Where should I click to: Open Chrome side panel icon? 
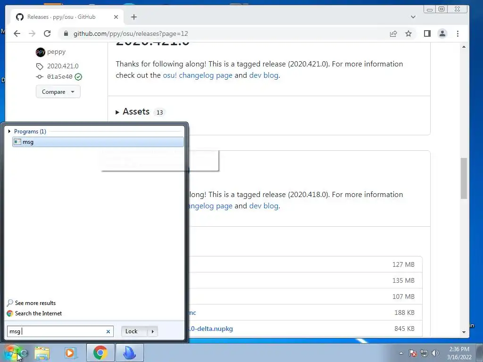pyautogui.click(x=427, y=33)
